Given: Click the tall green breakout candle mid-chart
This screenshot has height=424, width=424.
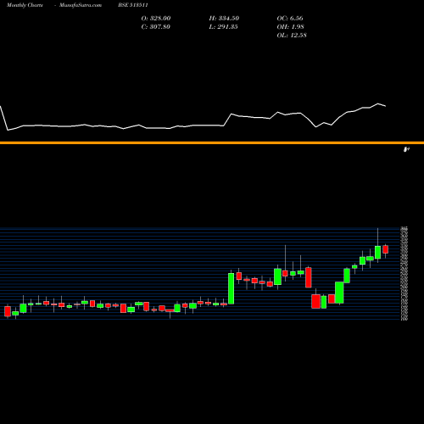Looking at the screenshot, I should coord(232,288).
